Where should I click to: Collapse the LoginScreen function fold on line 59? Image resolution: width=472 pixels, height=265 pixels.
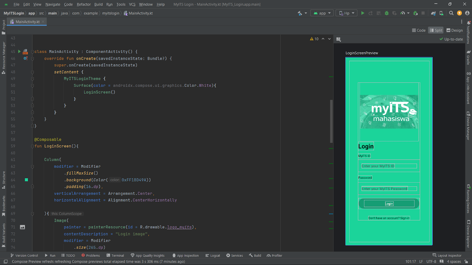point(32,146)
